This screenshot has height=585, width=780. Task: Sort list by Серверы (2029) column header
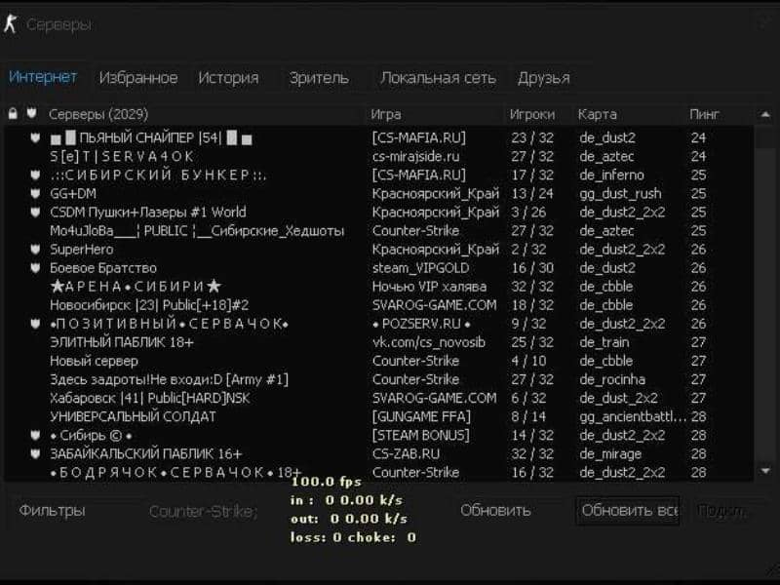pyautogui.click(x=98, y=114)
